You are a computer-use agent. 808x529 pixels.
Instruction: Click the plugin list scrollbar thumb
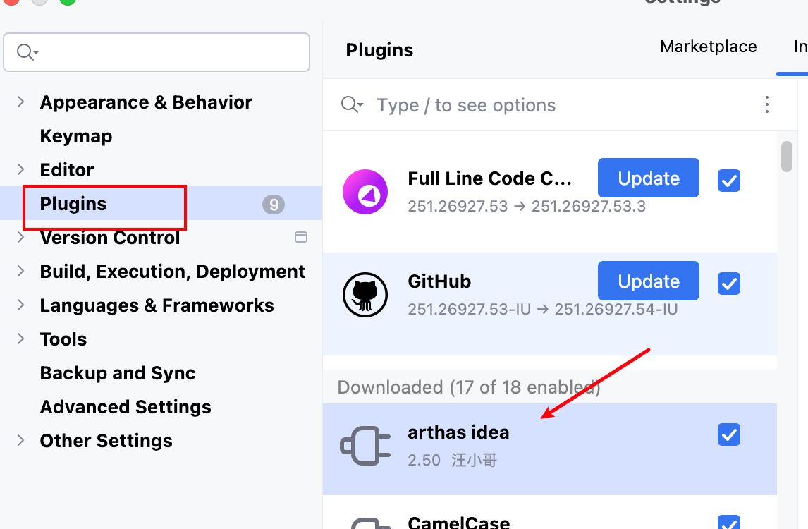pyautogui.click(x=787, y=157)
